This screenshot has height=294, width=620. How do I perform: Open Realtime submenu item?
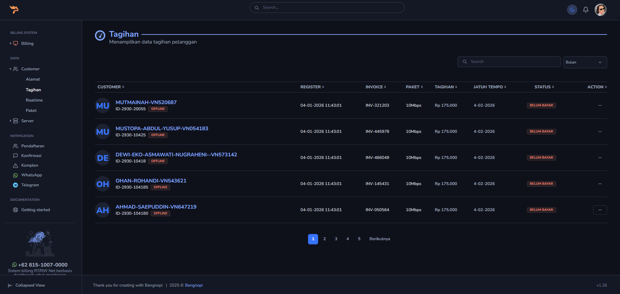(x=34, y=100)
